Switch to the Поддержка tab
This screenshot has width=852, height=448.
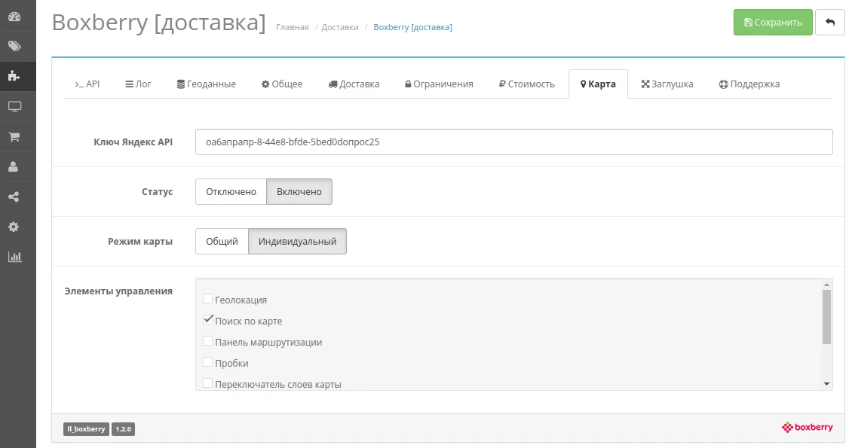749,84
